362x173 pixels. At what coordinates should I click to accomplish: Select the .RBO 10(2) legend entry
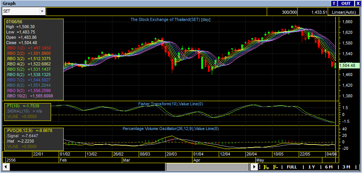point(30,95)
